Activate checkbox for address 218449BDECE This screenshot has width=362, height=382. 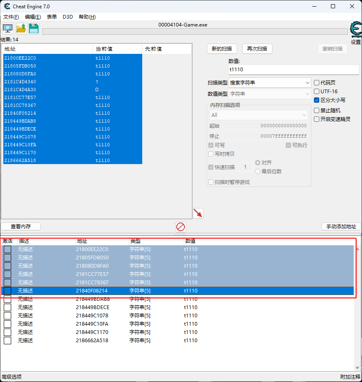click(x=7, y=307)
